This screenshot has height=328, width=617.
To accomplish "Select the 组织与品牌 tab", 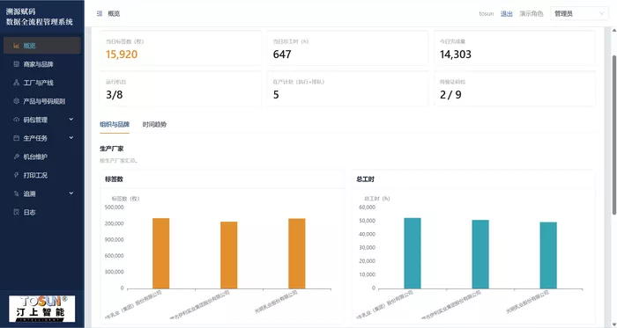I will [115, 124].
